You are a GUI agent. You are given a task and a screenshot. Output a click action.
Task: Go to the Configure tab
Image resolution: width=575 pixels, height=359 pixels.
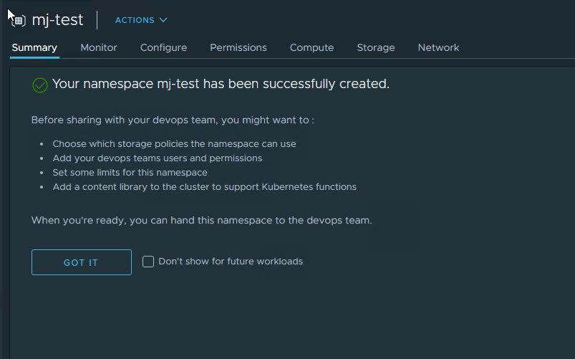pyautogui.click(x=163, y=47)
